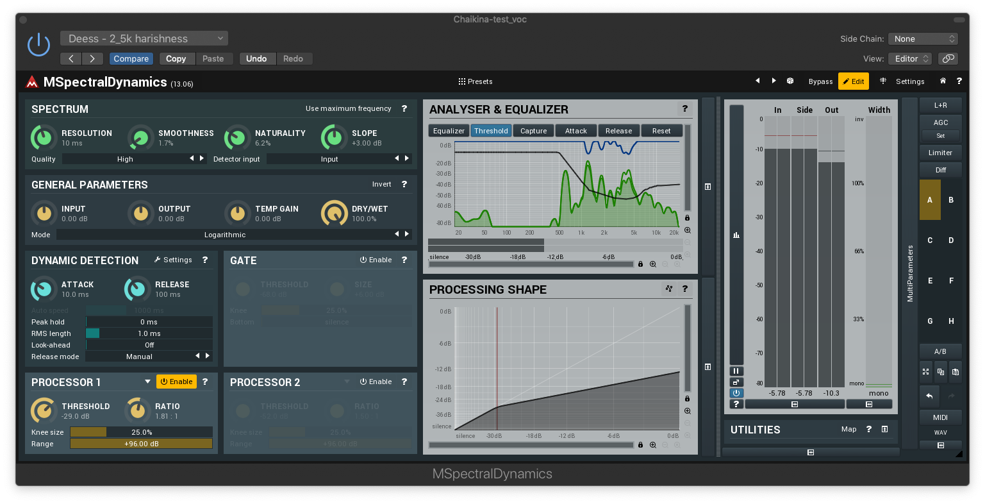Image resolution: width=985 pixels, height=504 pixels.
Task: Open the Dynamic Detection settings wrench
Action: coord(173,260)
